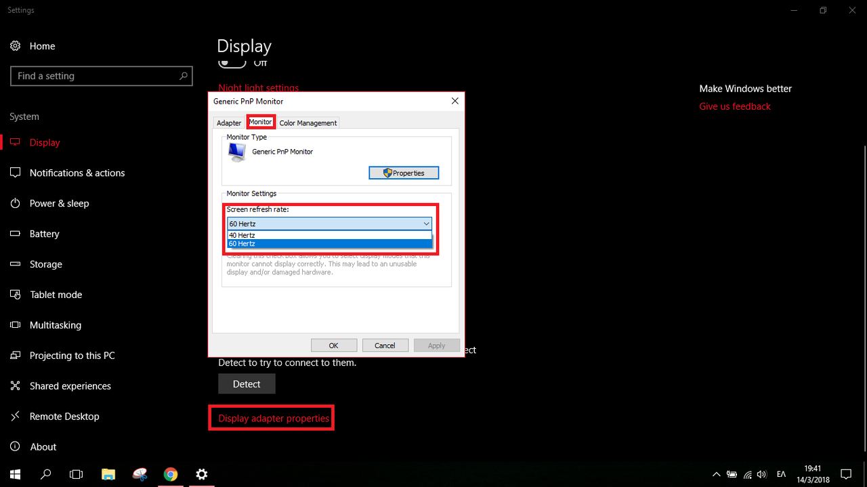Click the Detect button

(247, 383)
